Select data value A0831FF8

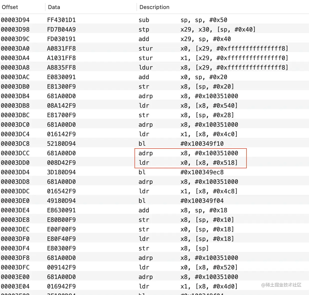(x=61, y=49)
